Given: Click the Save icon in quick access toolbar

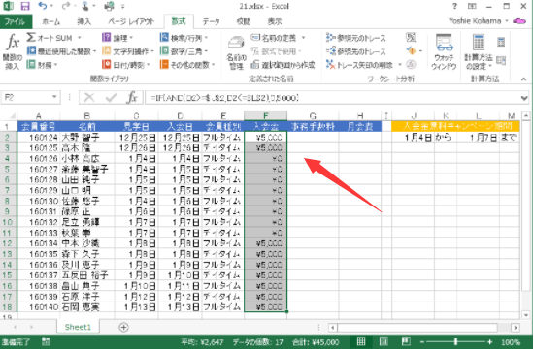Looking at the screenshot, I should [25, 6].
